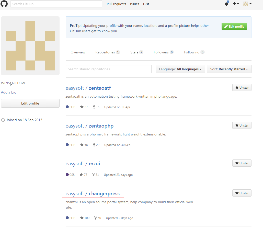Open easysoft owner link for zentaoatf

75,88
